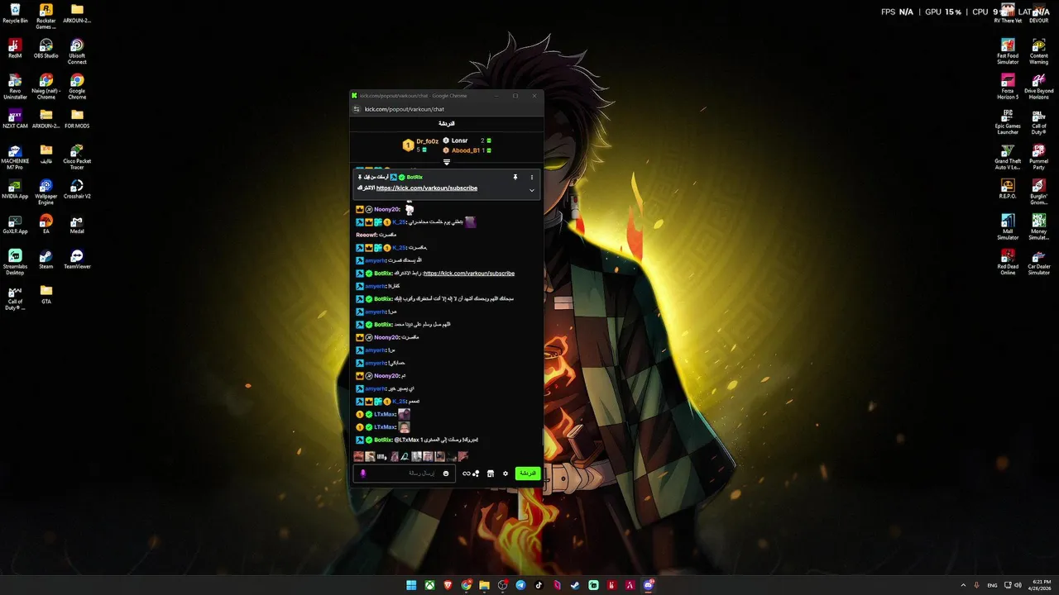Open Rockstar Games launcher desktop icon
The width and height of the screenshot is (1059, 595).
pyautogui.click(x=46, y=17)
